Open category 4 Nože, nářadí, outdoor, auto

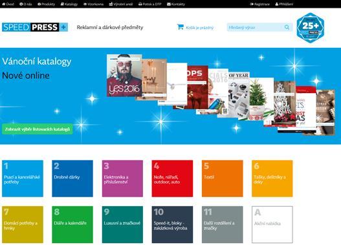coord(172,178)
